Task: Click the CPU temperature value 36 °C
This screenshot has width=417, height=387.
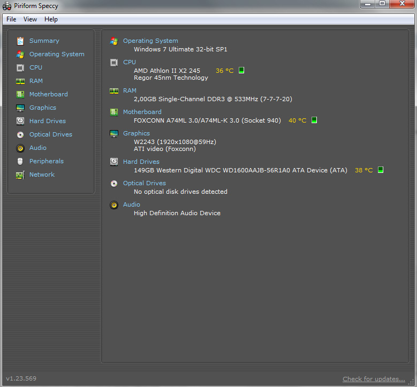Action: click(224, 71)
